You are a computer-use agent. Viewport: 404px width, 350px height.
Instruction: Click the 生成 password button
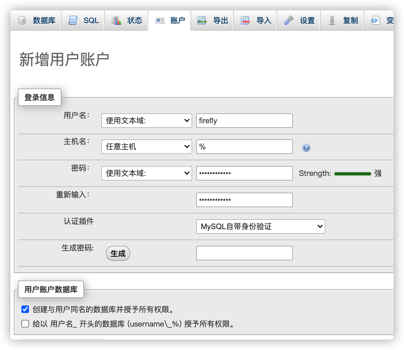pyautogui.click(x=118, y=253)
